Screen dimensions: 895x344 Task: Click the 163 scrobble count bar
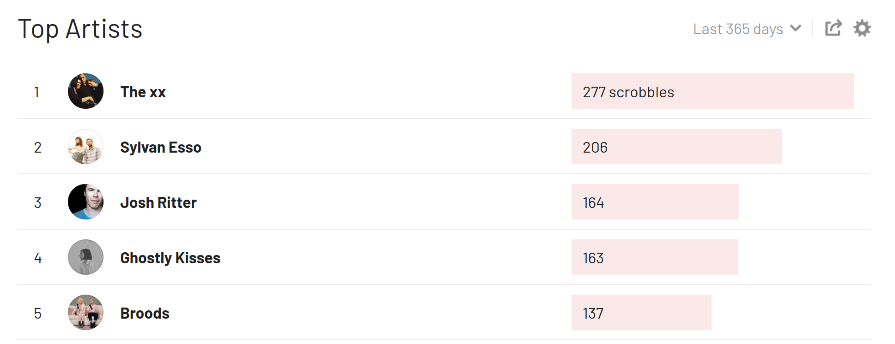click(x=655, y=257)
